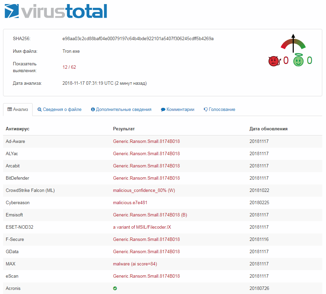Click the green angel harmless vote icon
Image resolution: width=326 pixels, height=294 pixels.
tap(298, 60)
